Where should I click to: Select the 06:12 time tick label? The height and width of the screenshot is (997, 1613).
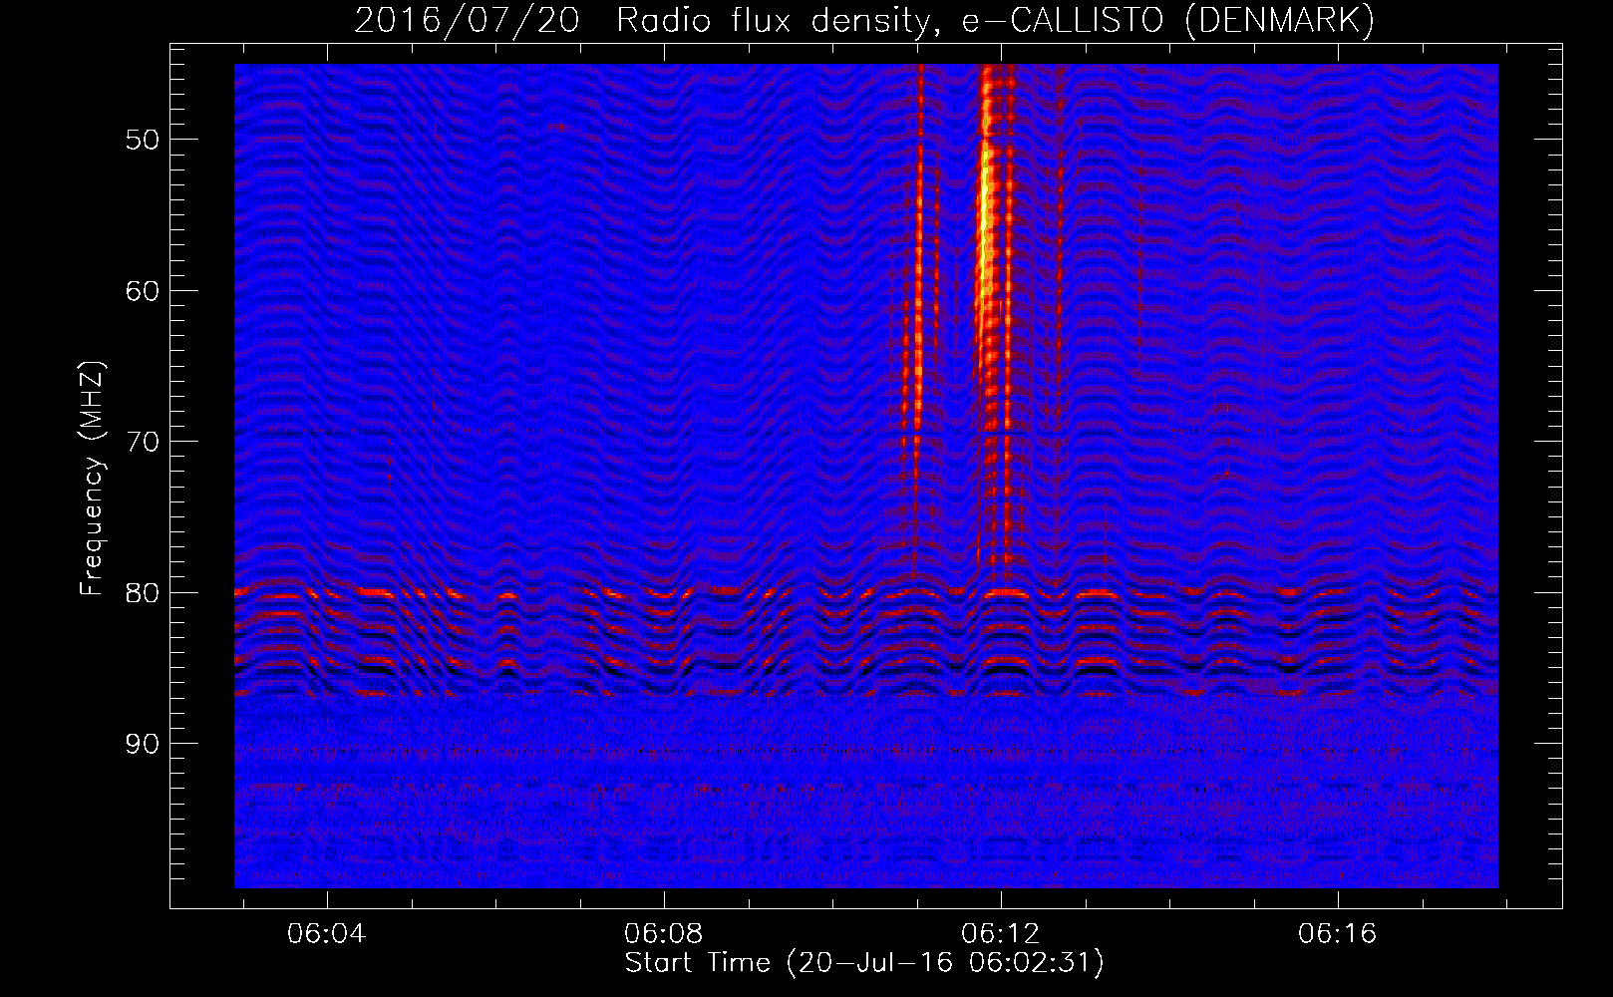point(1000,934)
